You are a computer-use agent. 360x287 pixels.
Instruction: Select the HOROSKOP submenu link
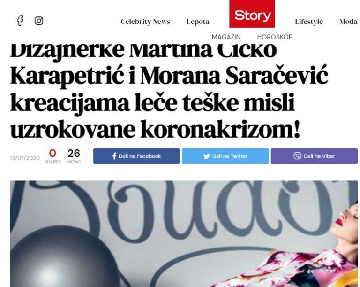tap(275, 37)
